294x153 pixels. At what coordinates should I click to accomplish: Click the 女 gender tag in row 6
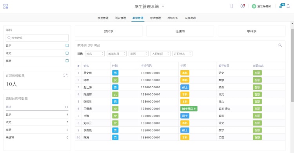click(115, 109)
